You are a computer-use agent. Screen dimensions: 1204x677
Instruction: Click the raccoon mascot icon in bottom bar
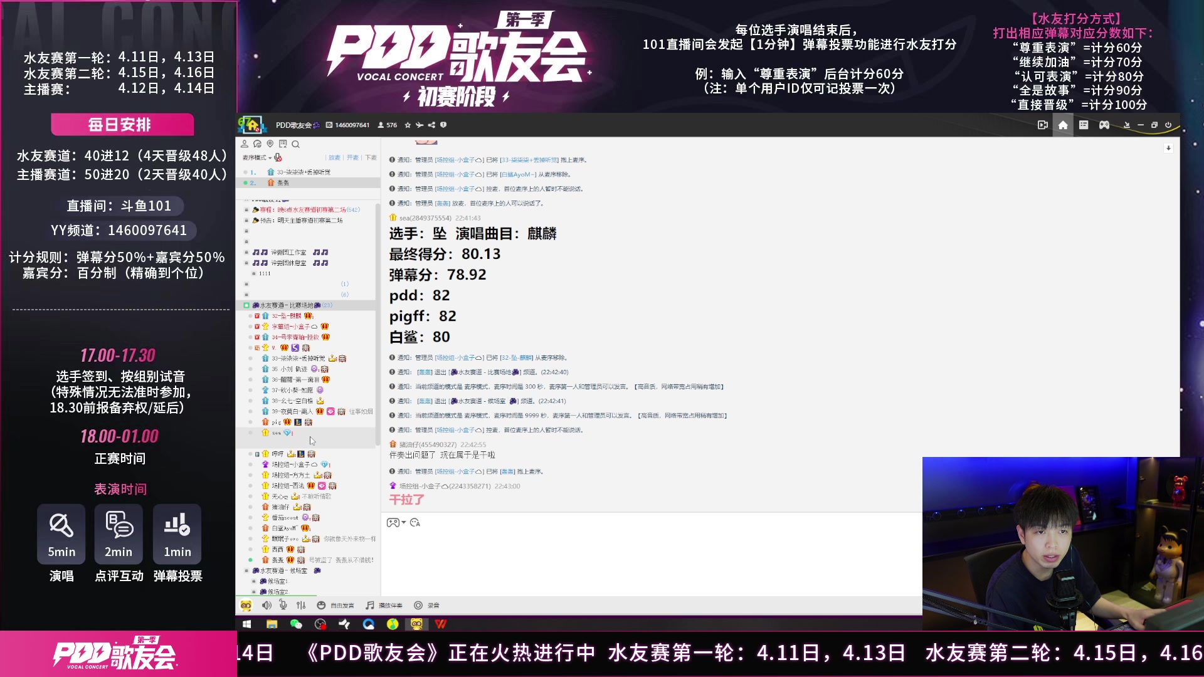(x=246, y=606)
